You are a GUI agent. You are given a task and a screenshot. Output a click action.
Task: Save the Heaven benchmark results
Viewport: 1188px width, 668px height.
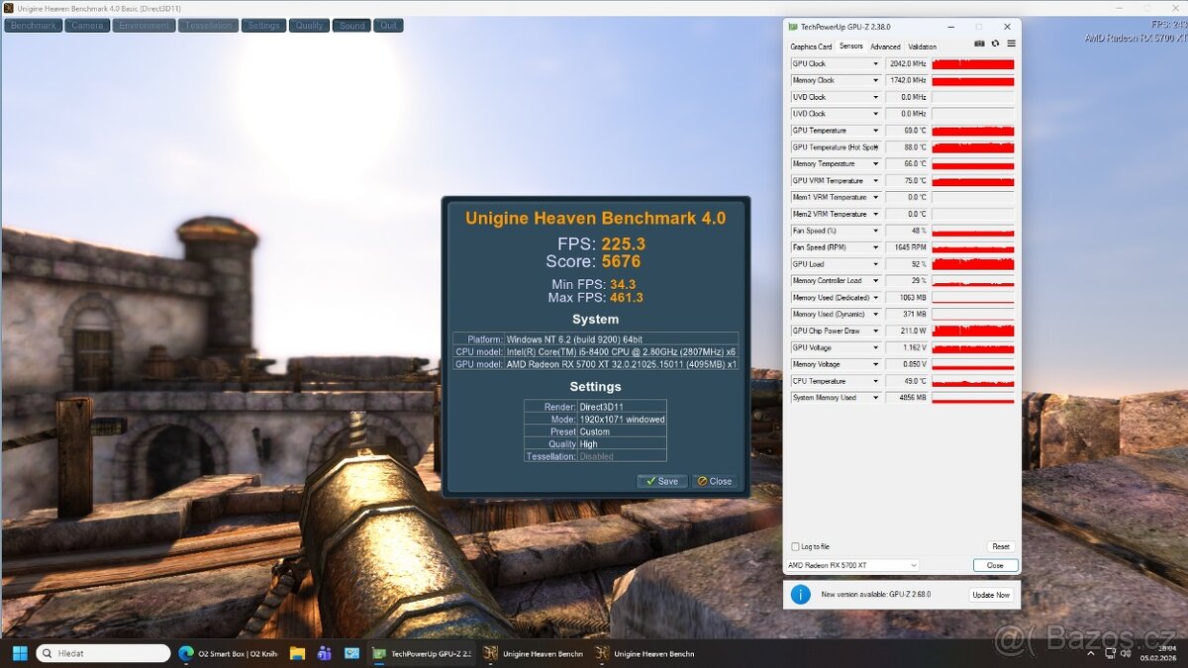tap(661, 481)
